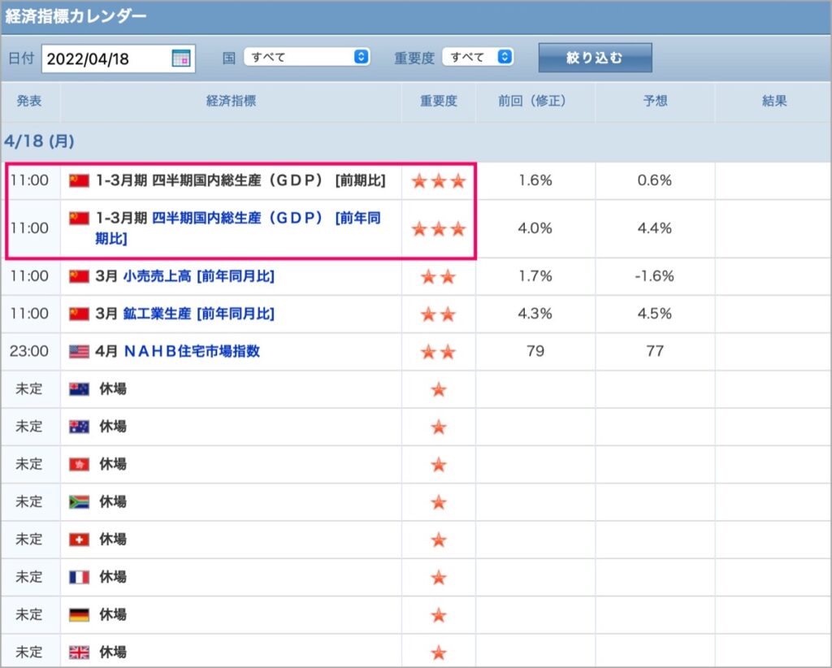Click the 結果 column header
Image resolution: width=832 pixels, height=668 pixels.
[773, 101]
